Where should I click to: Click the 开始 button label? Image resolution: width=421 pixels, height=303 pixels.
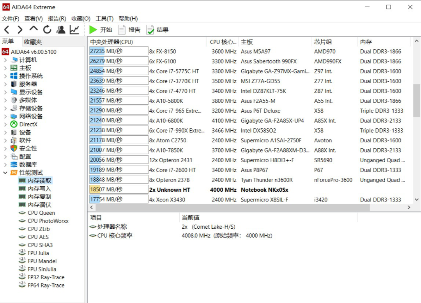(106, 30)
